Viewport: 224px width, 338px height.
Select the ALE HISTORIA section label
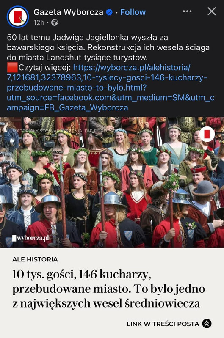pos(35,259)
